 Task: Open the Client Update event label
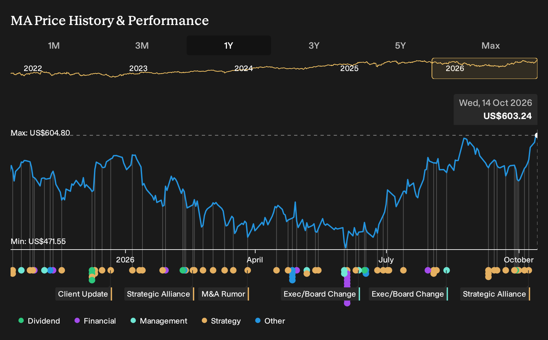(84, 294)
